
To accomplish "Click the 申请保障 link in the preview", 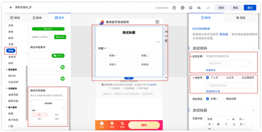I will [152, 85].
